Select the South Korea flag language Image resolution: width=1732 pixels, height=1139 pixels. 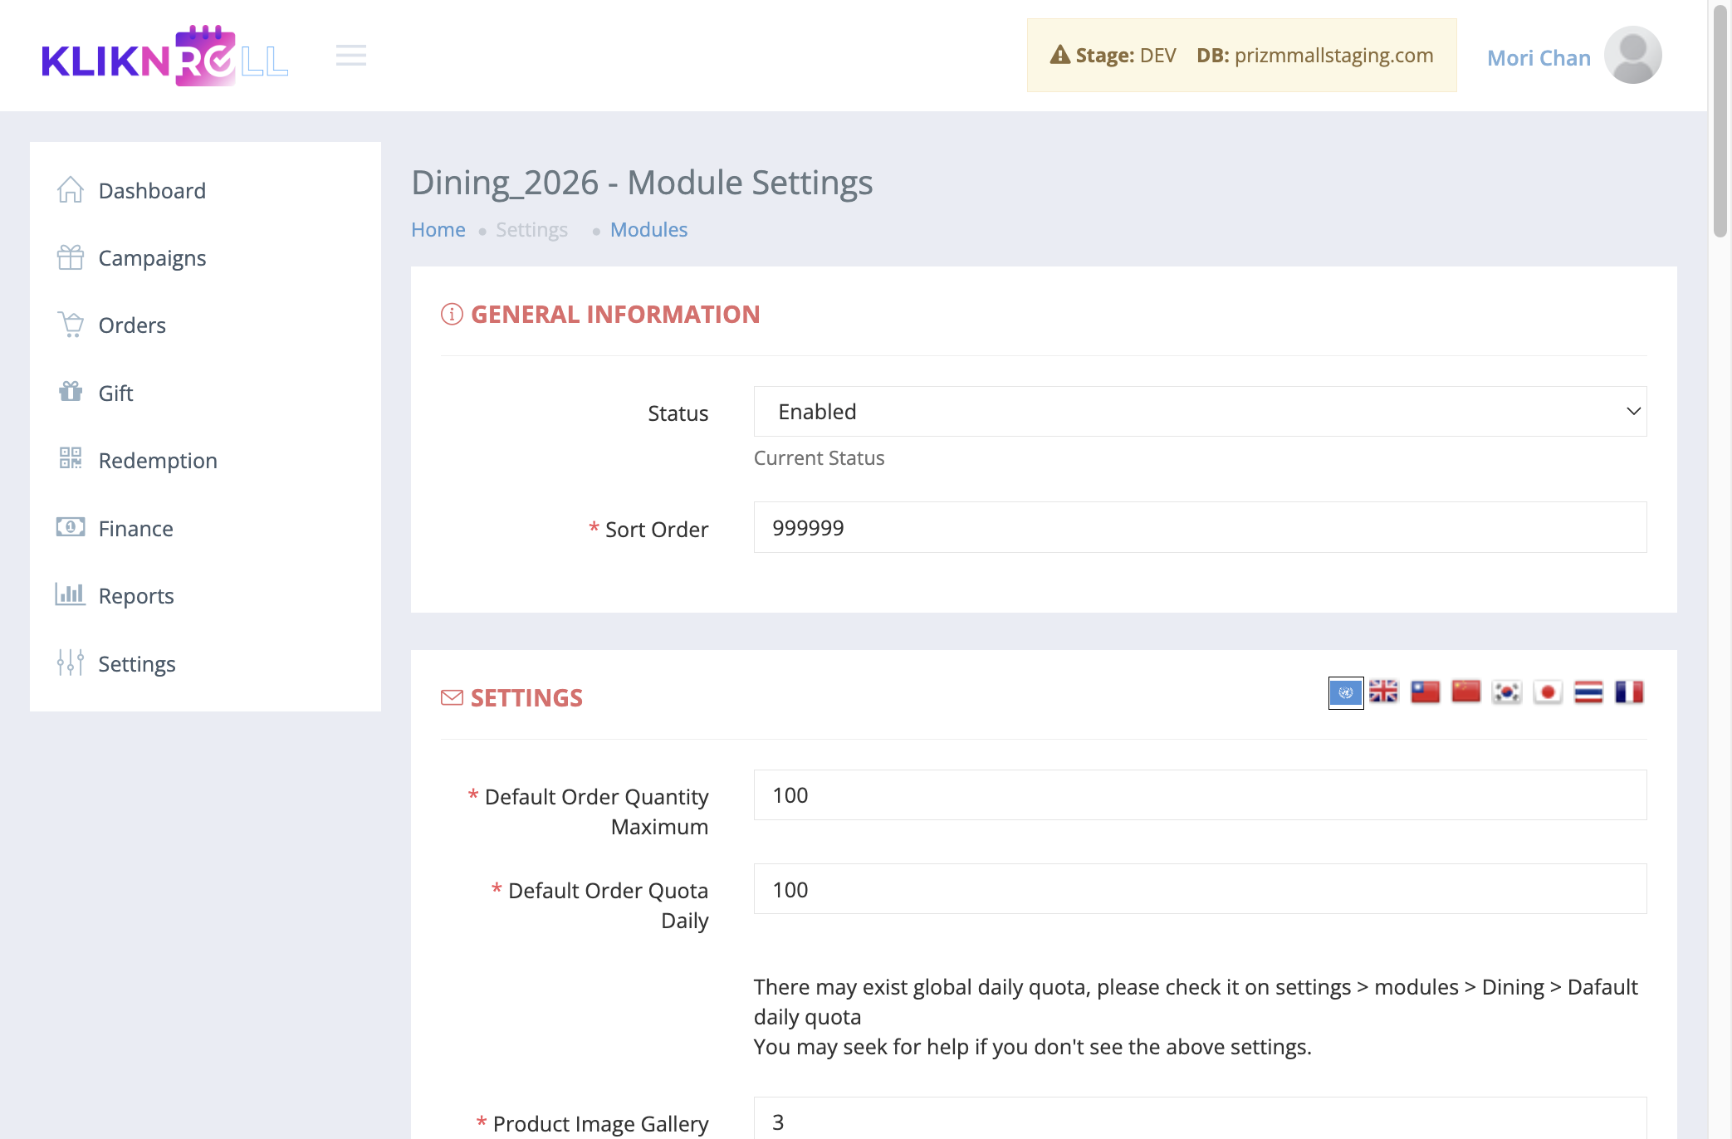click(1506, 692)
